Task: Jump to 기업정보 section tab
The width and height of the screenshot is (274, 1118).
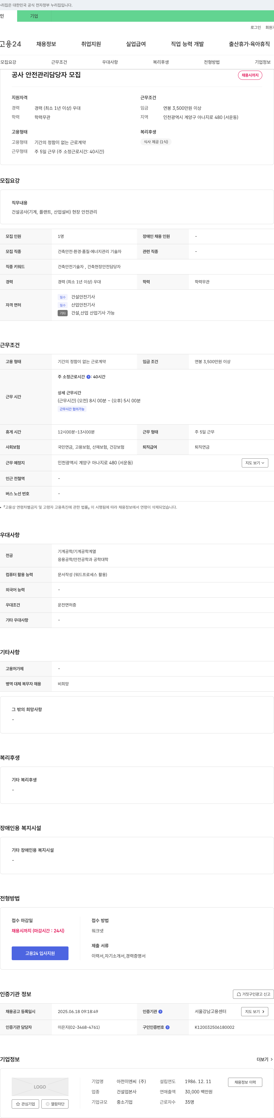Action: pos(263,62)
